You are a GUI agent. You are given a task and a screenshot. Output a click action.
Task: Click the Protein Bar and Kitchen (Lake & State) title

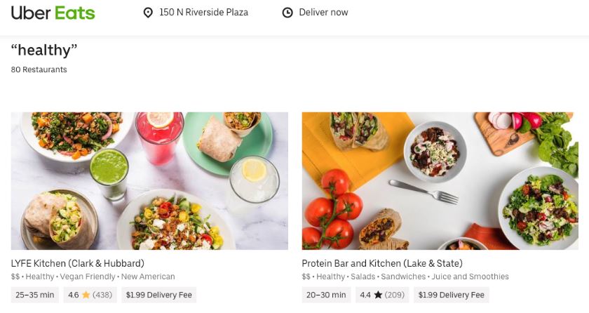[x=382, y=263]
